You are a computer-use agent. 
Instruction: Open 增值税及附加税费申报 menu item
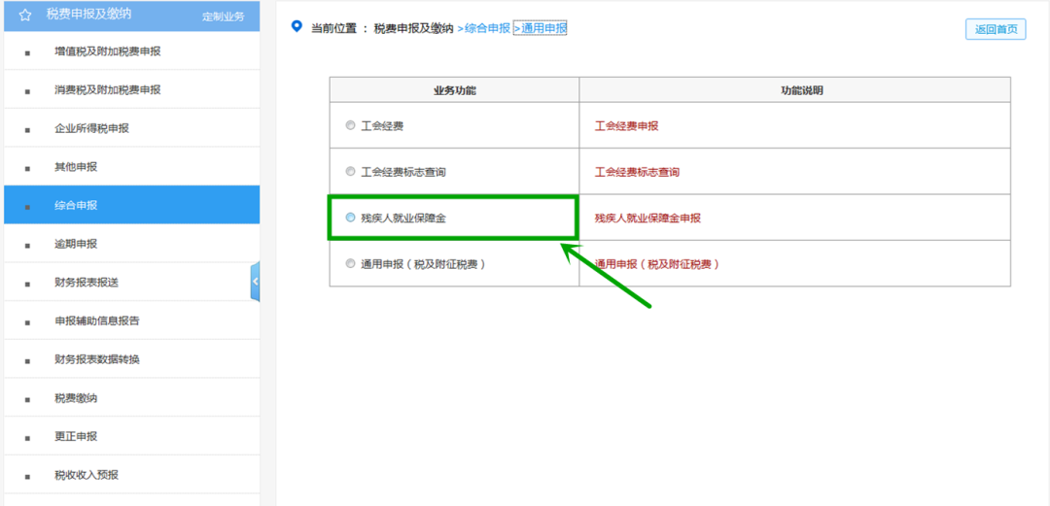[x=132, y=51]
